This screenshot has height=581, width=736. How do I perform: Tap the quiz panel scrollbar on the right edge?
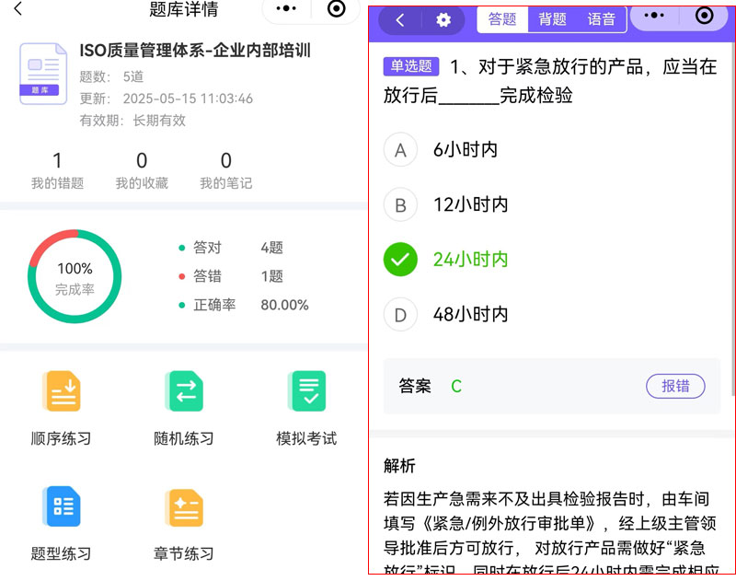[732, 218]
